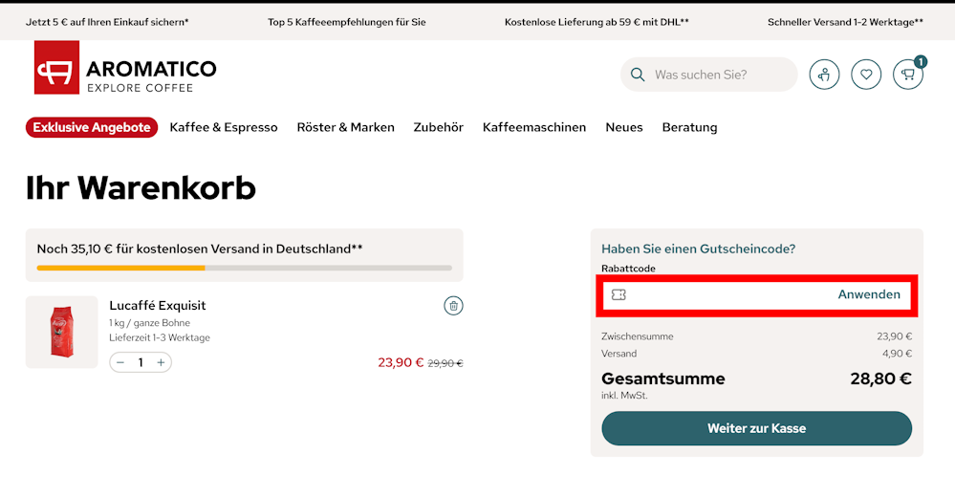Open the shopping cart icon
The width and height of the screenshot is (955, 498).
[x=908, y=75]
